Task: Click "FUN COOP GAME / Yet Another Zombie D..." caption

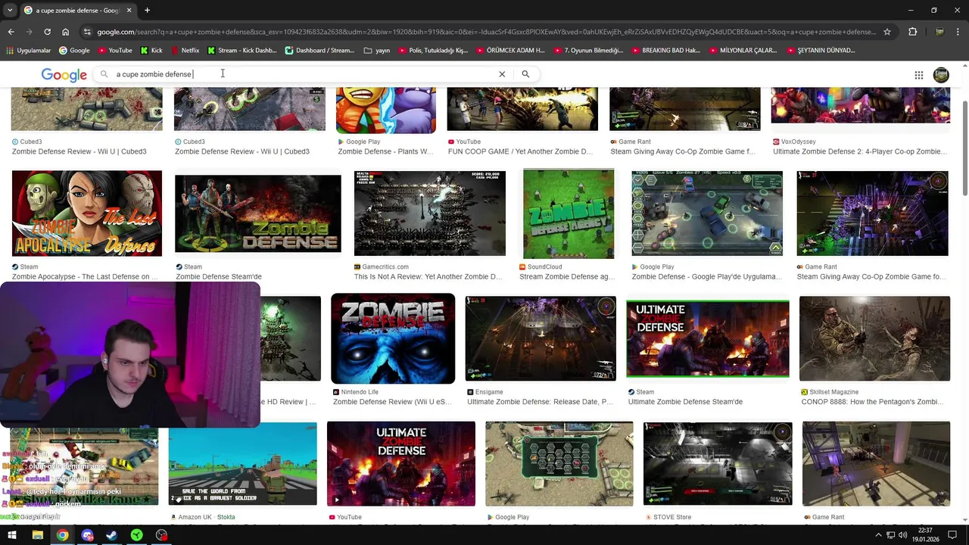Action: click(520, 151)
